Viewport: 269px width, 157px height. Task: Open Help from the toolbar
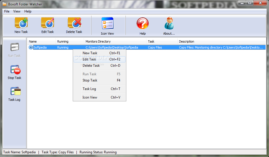(142, 23)
